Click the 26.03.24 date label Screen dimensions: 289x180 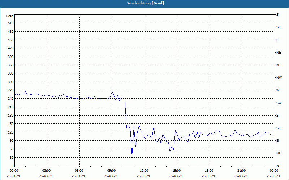[273, 176]
